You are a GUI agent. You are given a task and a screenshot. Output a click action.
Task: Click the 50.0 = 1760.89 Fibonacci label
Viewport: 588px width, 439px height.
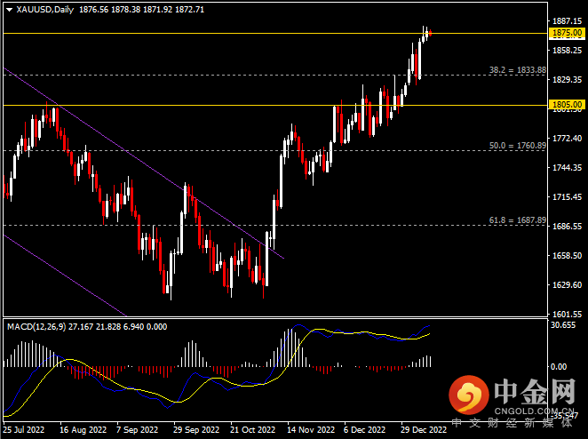point(517,144)
